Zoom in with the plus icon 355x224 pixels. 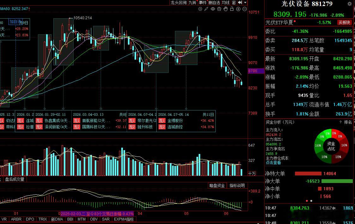click(x=238, y=9)
